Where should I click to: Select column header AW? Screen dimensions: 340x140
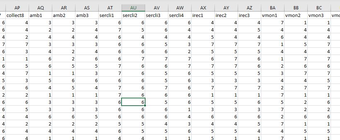pyautogui.click(x=180, y=8)
